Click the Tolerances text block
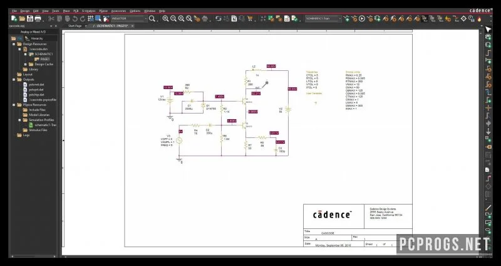Image resolution: width=501 pixels, height=266 pixels. point(312,80)
